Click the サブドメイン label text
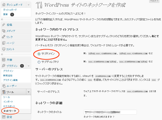 (x=48, y=54)
